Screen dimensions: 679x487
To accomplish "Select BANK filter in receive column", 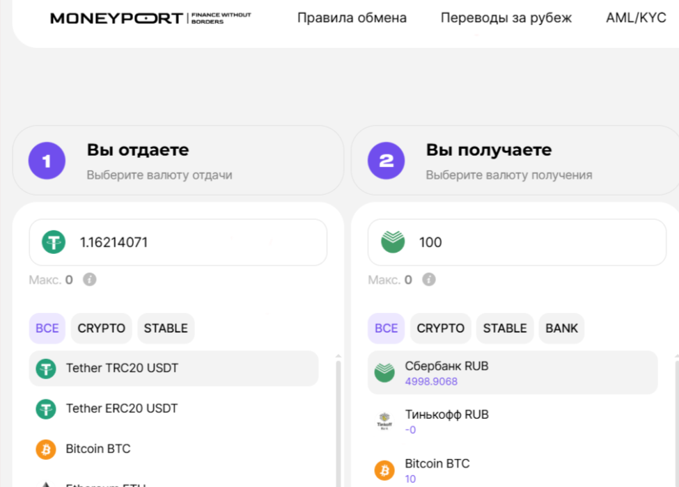I will pos(561,328).
